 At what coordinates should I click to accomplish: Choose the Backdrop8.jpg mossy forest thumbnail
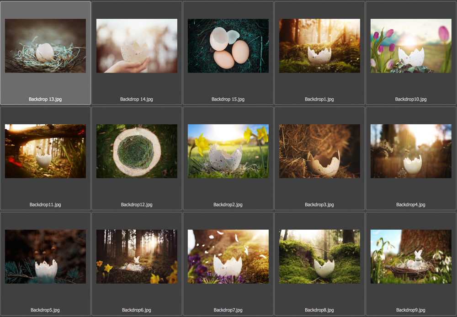point(319,256)
